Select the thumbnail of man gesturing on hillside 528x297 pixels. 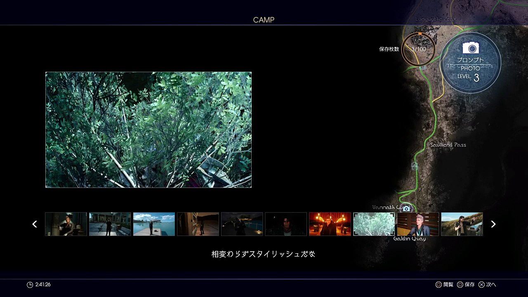[462, 224]
